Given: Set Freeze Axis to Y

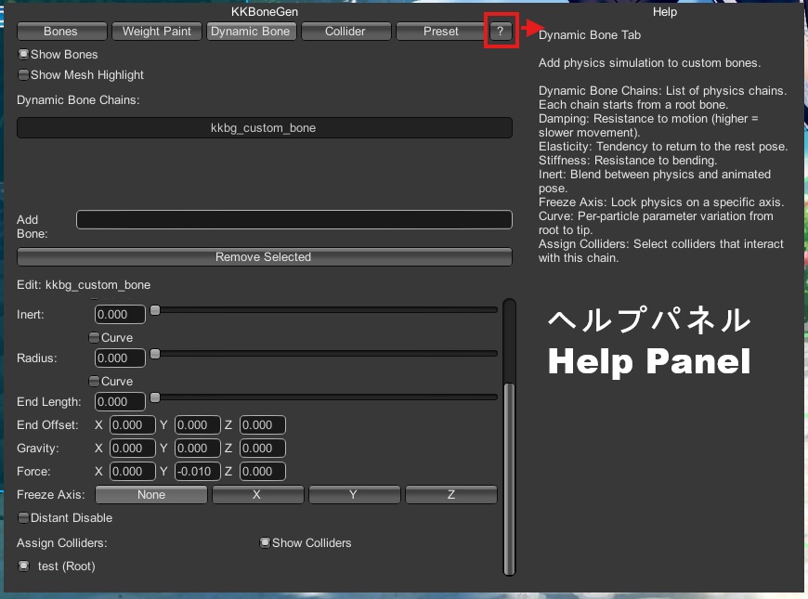Looking at the screenshot, I should (355, 495).
